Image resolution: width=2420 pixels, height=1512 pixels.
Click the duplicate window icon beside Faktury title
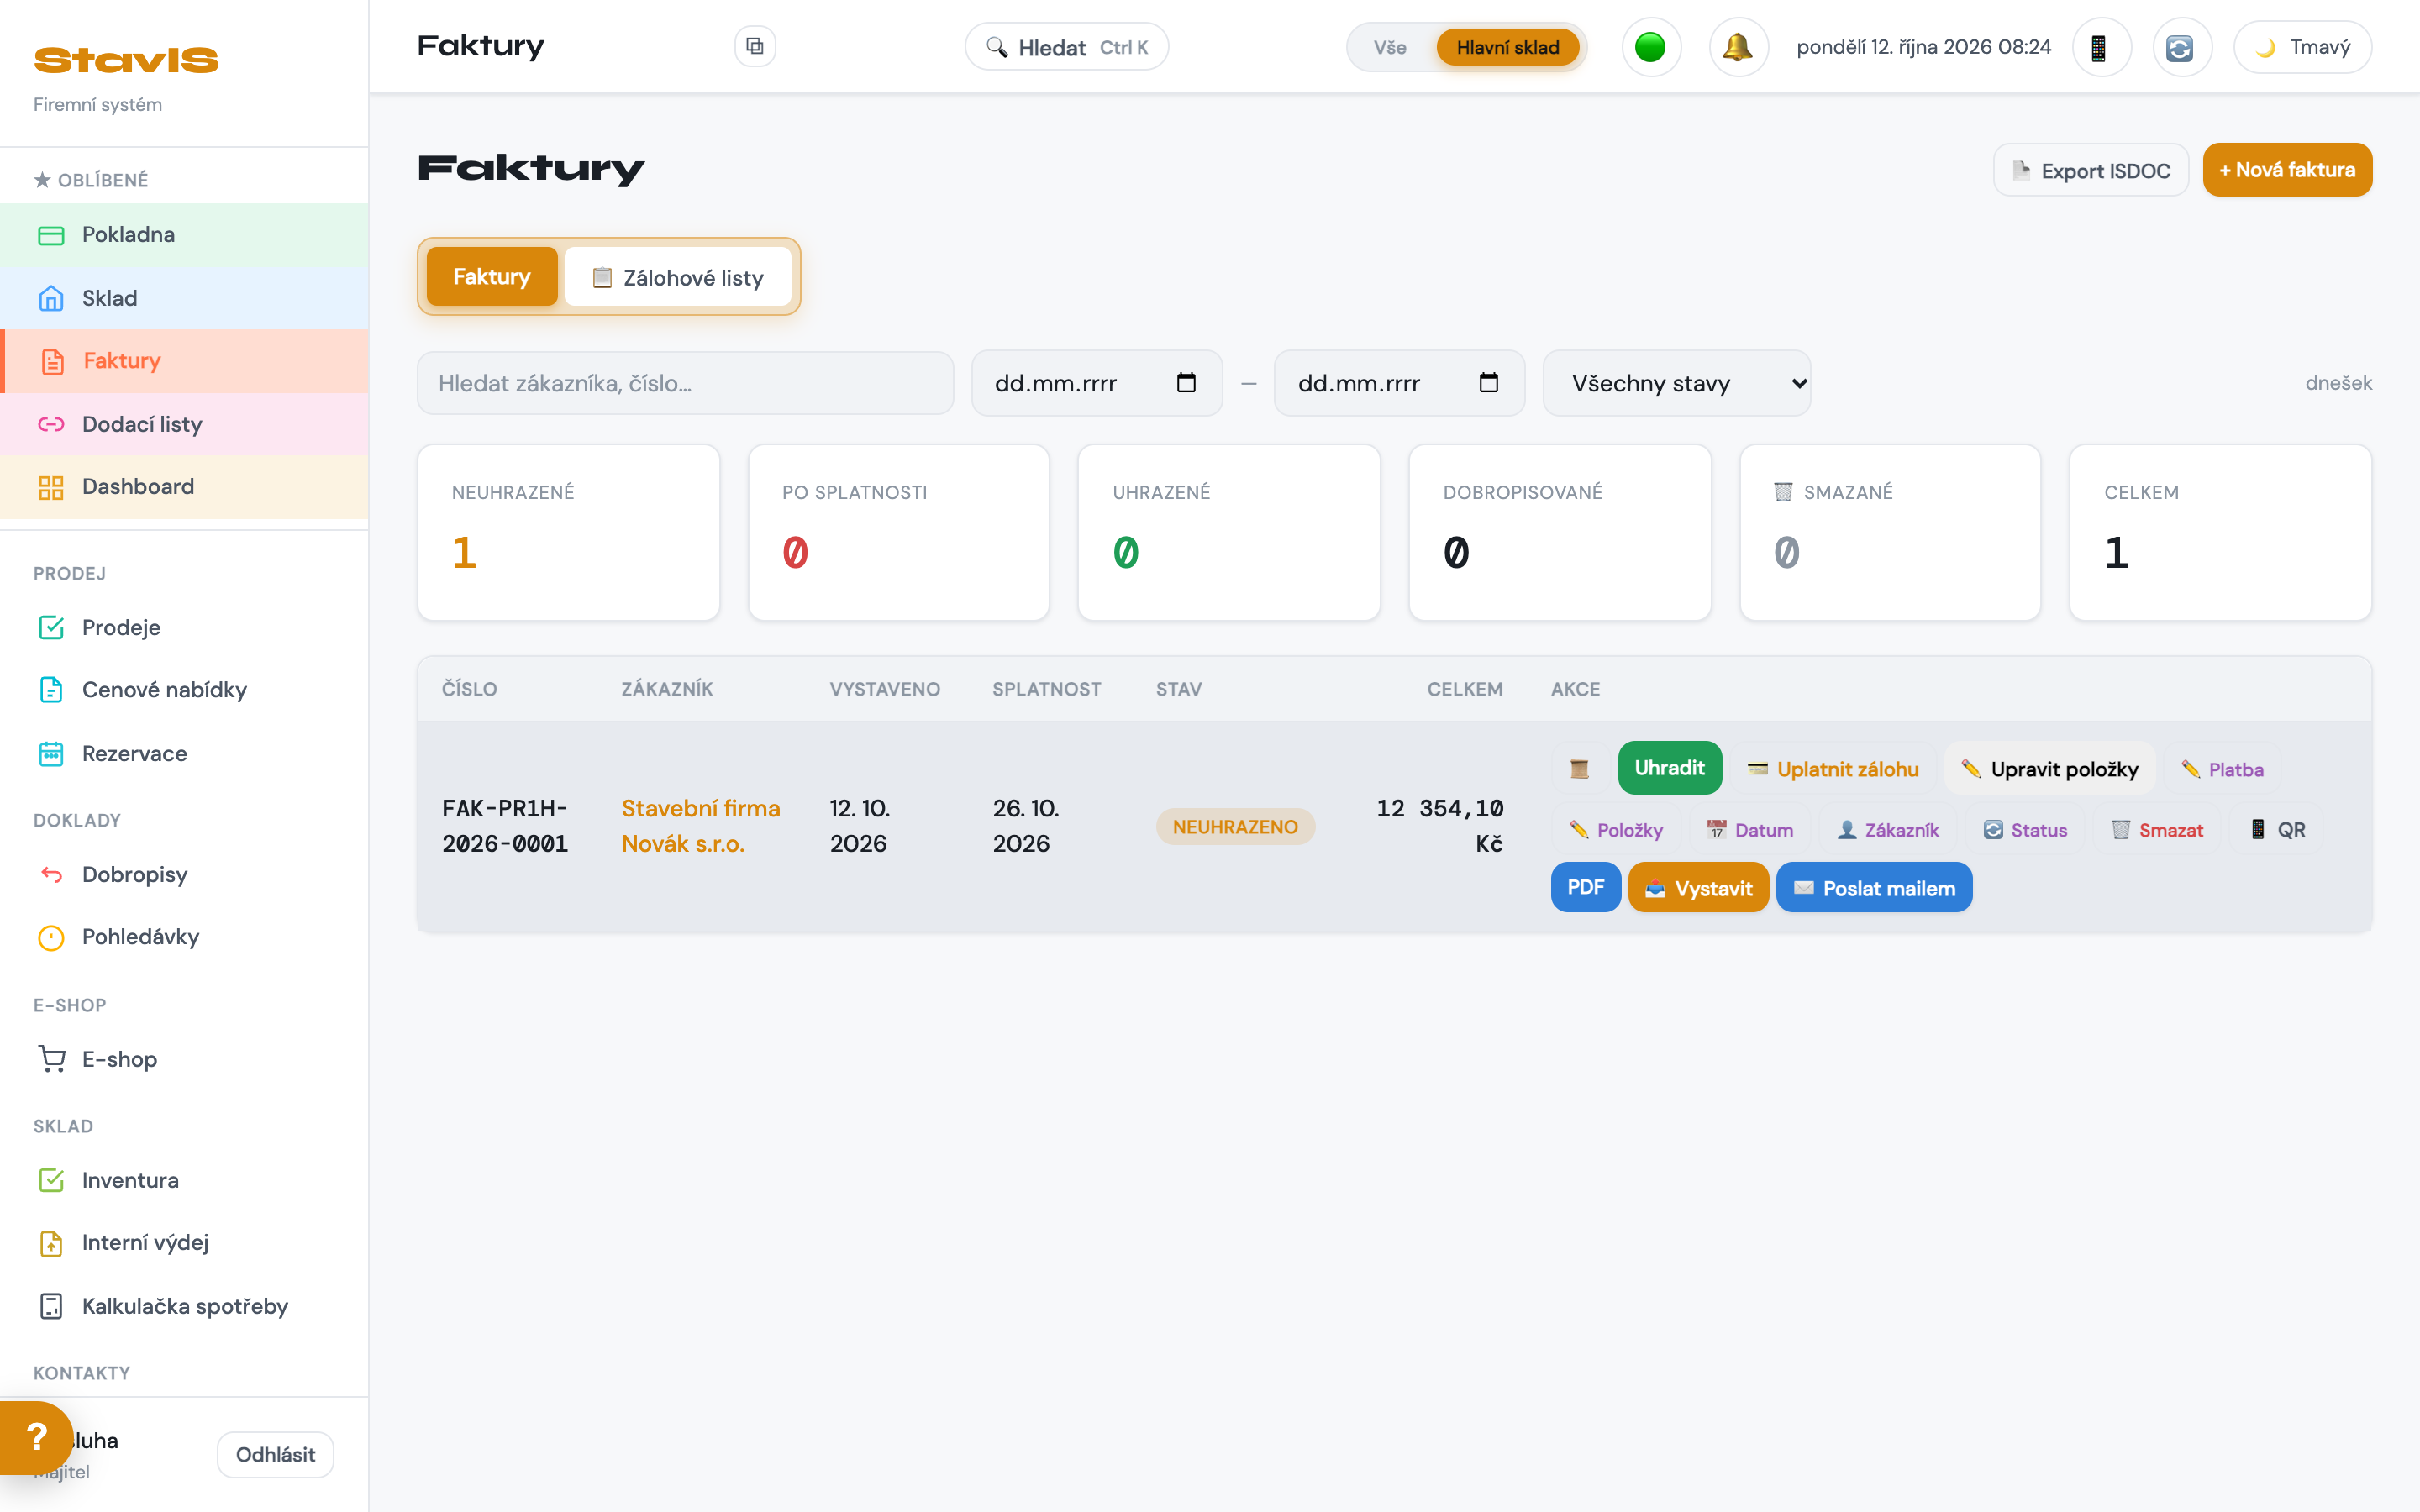[755, 46]
